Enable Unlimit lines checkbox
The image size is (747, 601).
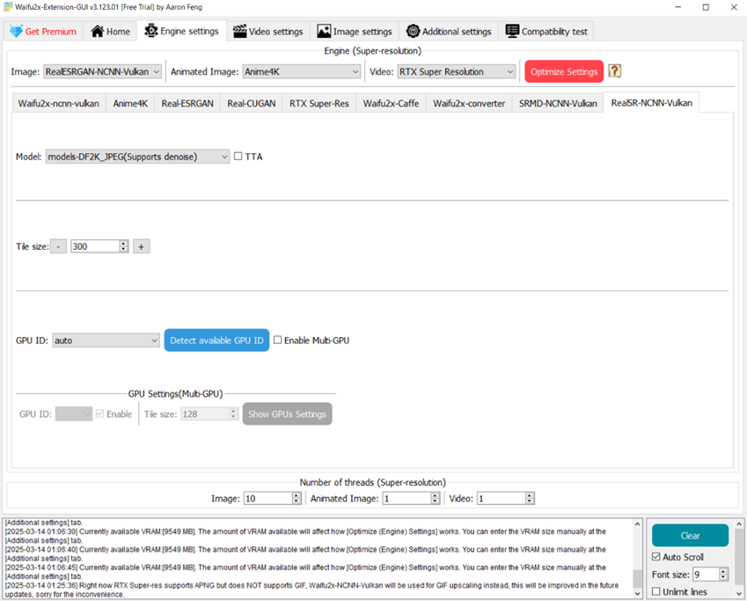(x=656, y=591)
